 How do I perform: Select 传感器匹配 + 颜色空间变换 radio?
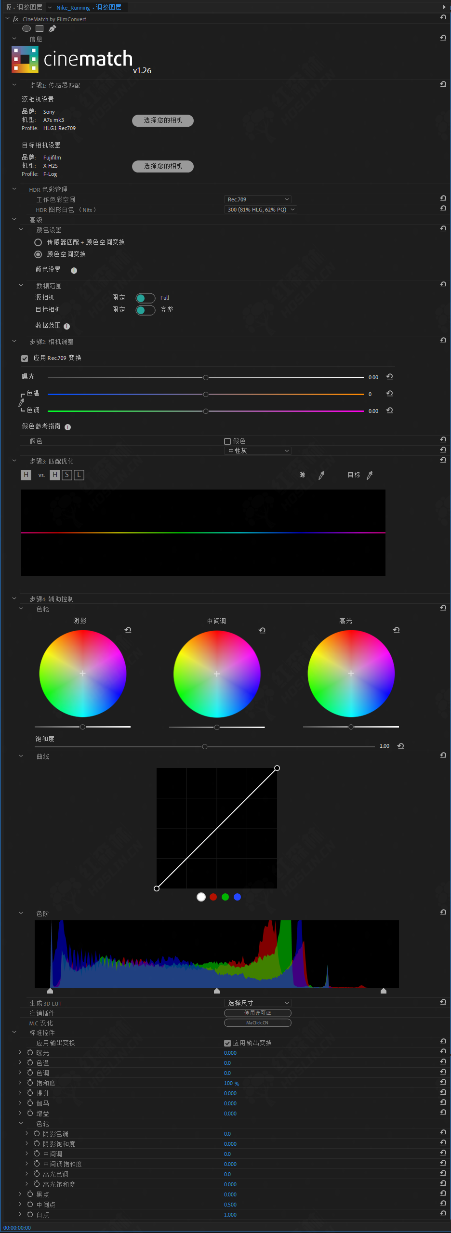point(38,242)
